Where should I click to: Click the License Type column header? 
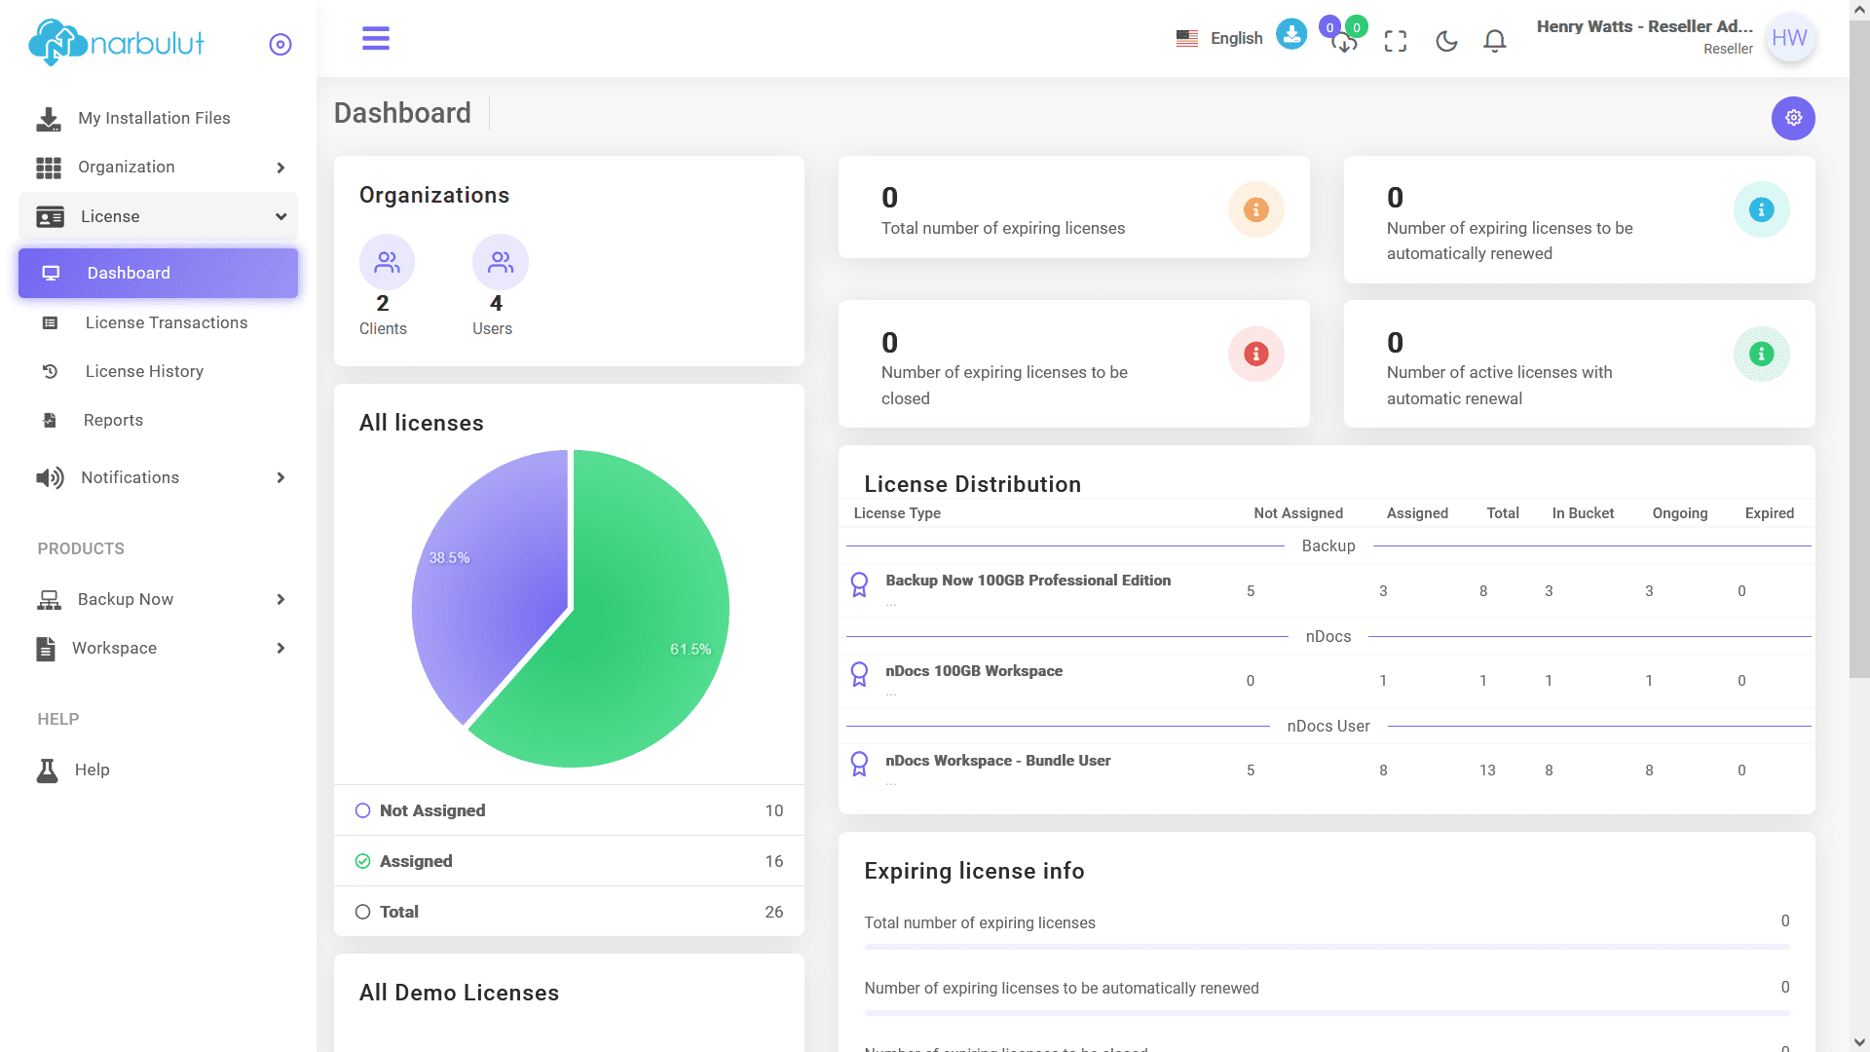point(897,513)
